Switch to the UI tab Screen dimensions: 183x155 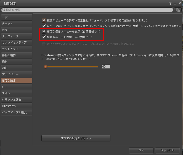click(17, 87)
